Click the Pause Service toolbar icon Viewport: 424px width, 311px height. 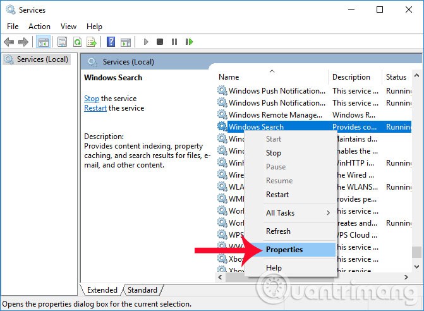tap(174, 42)
